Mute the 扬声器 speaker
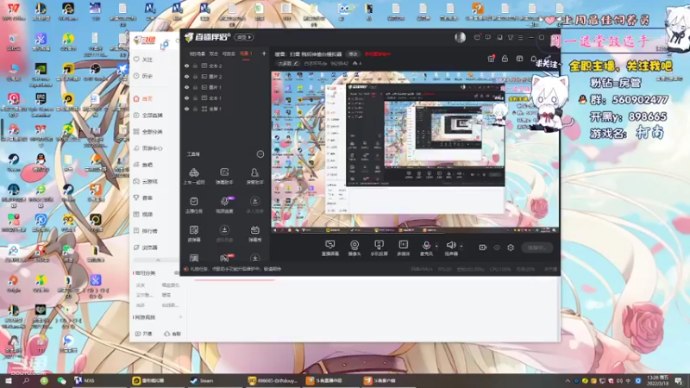This screenshot has height=388, width=690. coord(451,247)
